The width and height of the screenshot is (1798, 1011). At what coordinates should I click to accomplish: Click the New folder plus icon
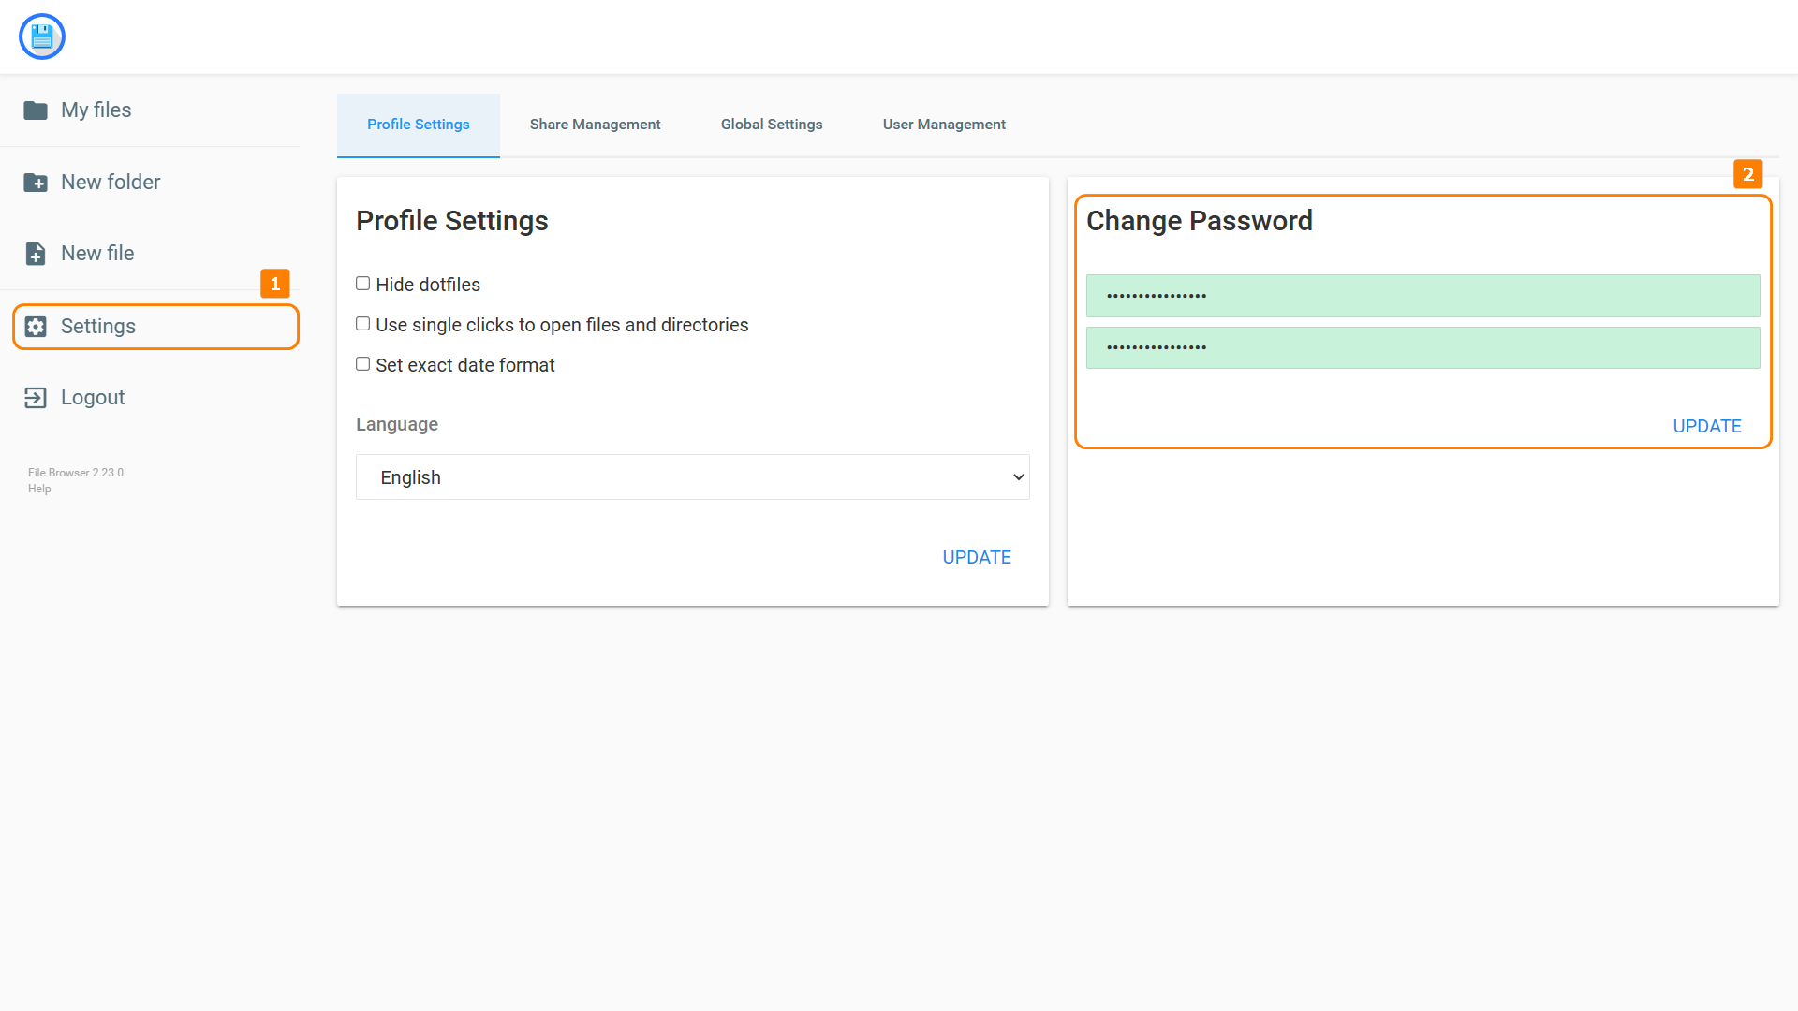36,183
